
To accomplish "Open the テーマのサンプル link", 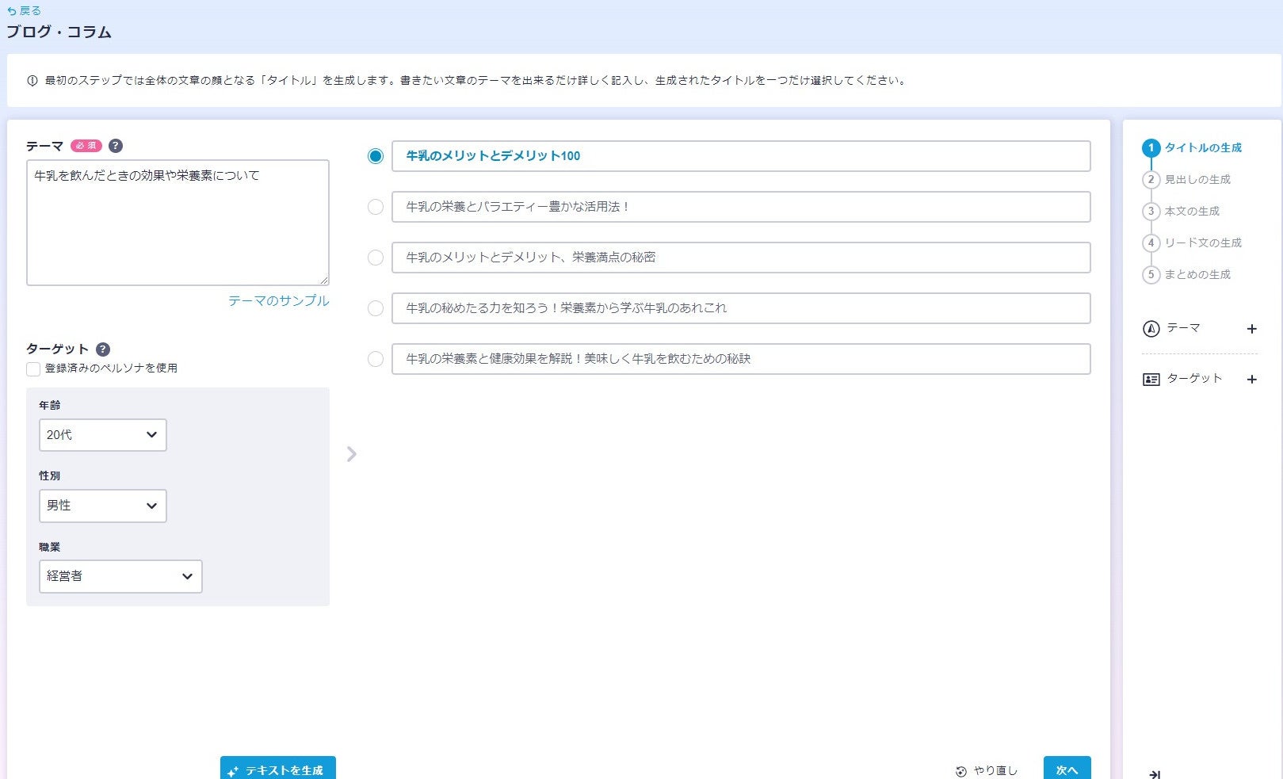I will coord(279,301).
